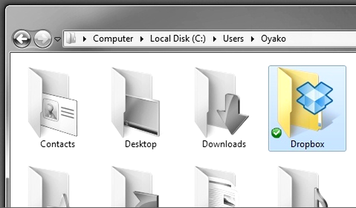This screenshot has height=208, width=356.
Task: Expand the arrow before Users breadcrumb
Action: (x=215, y=39)
